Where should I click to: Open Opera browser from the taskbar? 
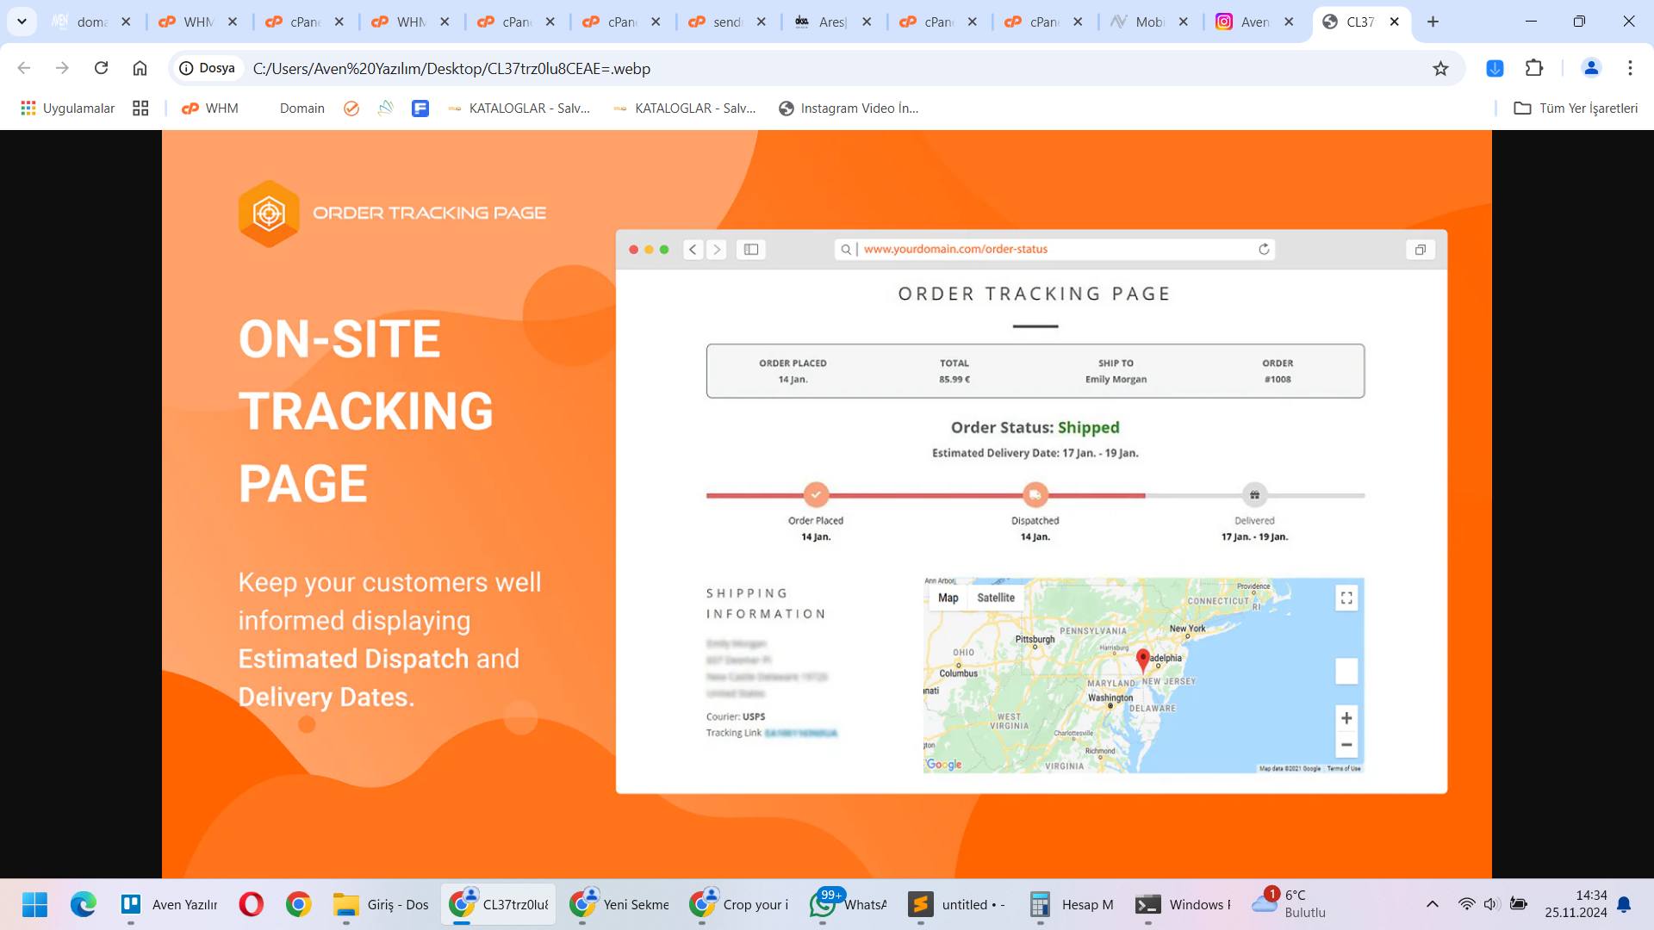click(252, 904)
